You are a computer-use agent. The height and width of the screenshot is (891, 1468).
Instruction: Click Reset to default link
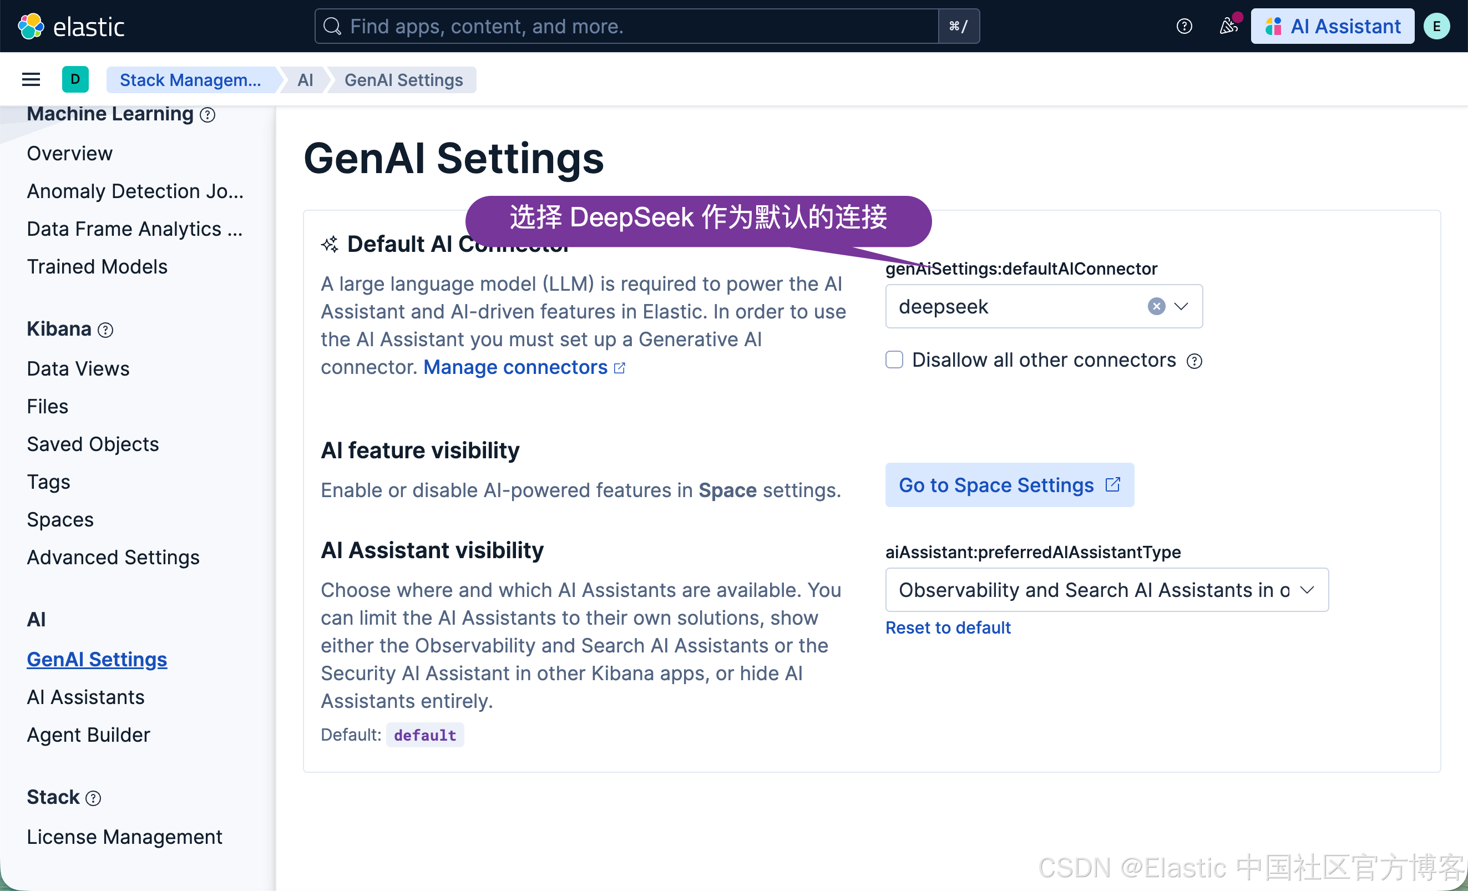click(948, 627)
